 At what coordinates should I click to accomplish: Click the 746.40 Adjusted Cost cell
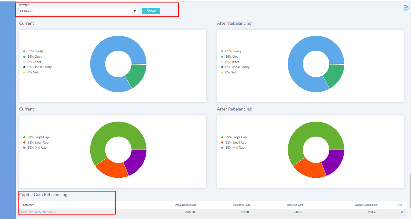coord(298,212)
